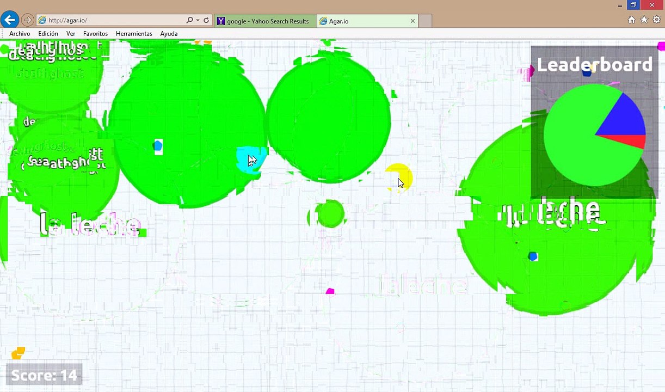Screen dimensions: 665x392
Task: Open the Herramientas menu
Action: [134, 34]
